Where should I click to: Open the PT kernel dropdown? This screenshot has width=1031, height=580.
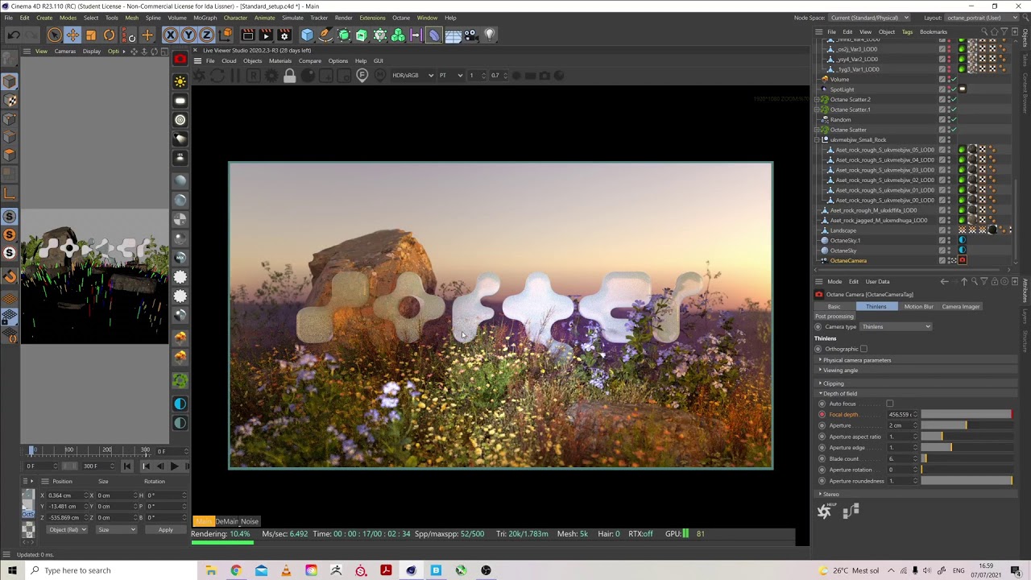450,75
